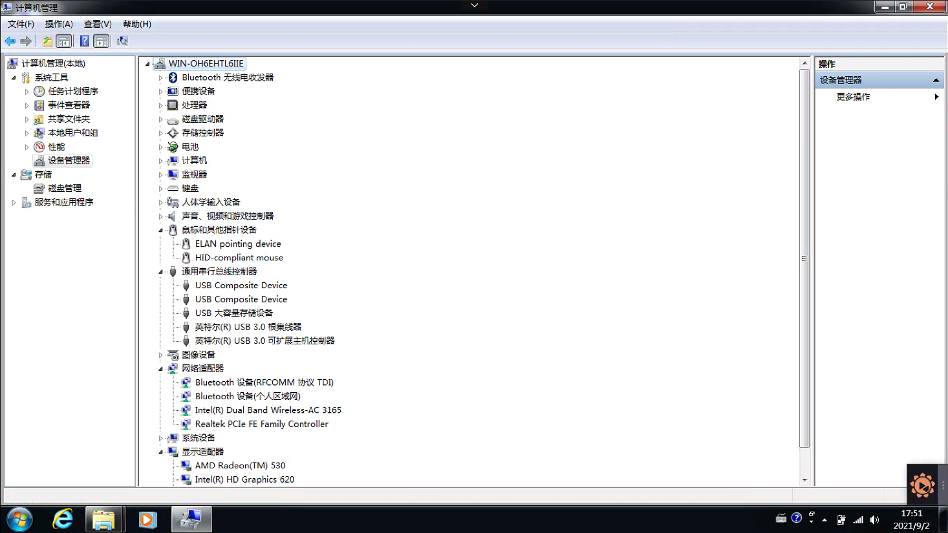This screenshot has height=533, width=948.
Task: Click the 处理器 device icon
Action: click(x=173, y=105)
